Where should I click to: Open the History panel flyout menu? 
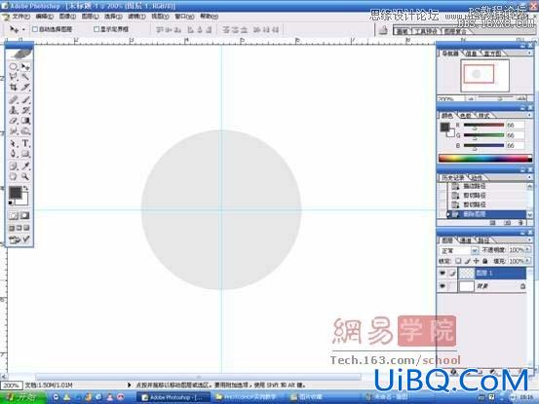point(529,177)
